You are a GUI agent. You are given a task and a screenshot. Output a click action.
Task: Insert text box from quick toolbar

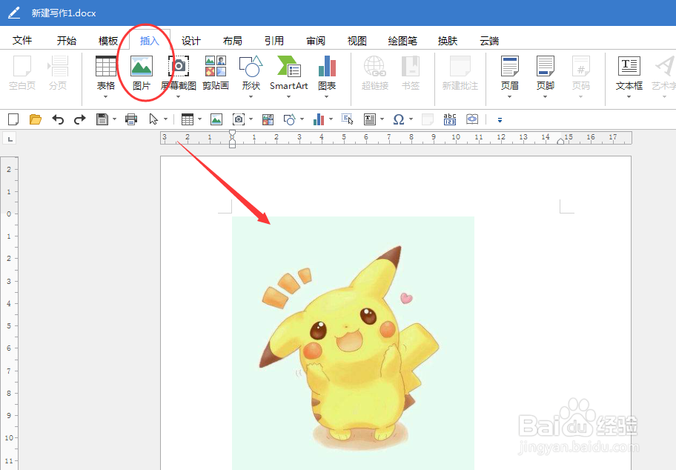click(370, 119)
